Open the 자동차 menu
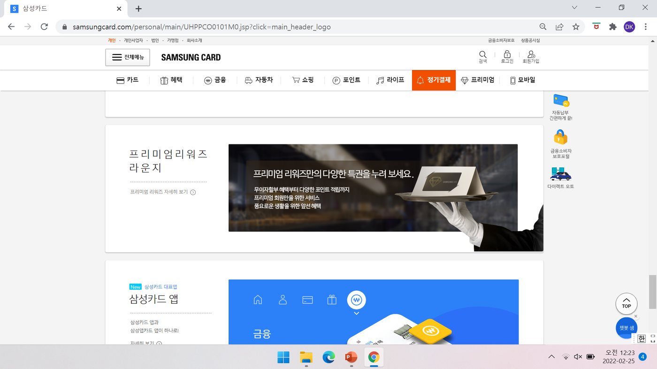Image resolution: width=657 pixels, height=369 pixels. pos(259,80)
